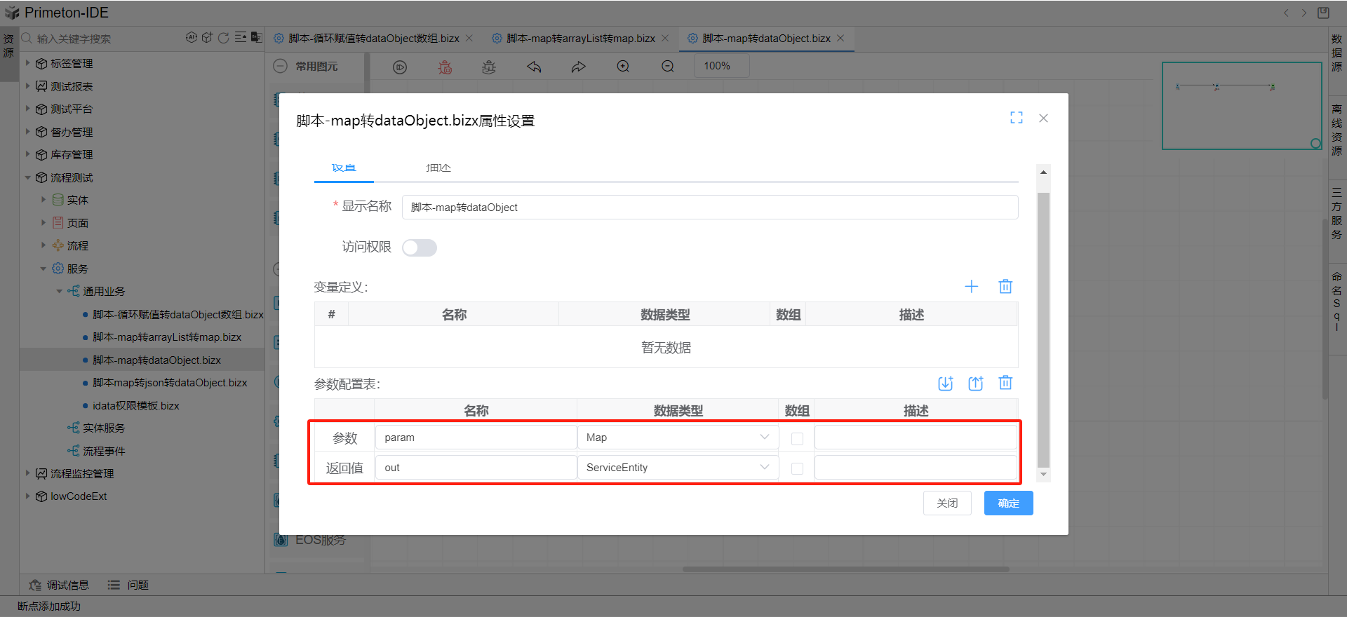This screenshot has height=617, width=1347.
Task: Expand dialog to fullscreen
Action: (x=1016, y=118)
